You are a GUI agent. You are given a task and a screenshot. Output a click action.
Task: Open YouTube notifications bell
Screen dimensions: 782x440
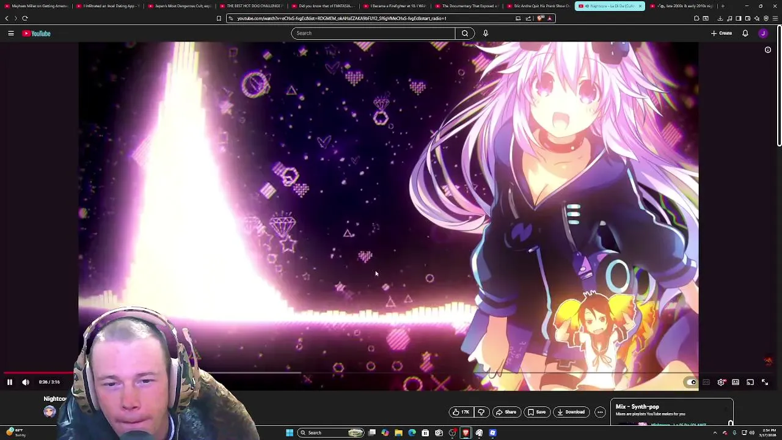745,33
